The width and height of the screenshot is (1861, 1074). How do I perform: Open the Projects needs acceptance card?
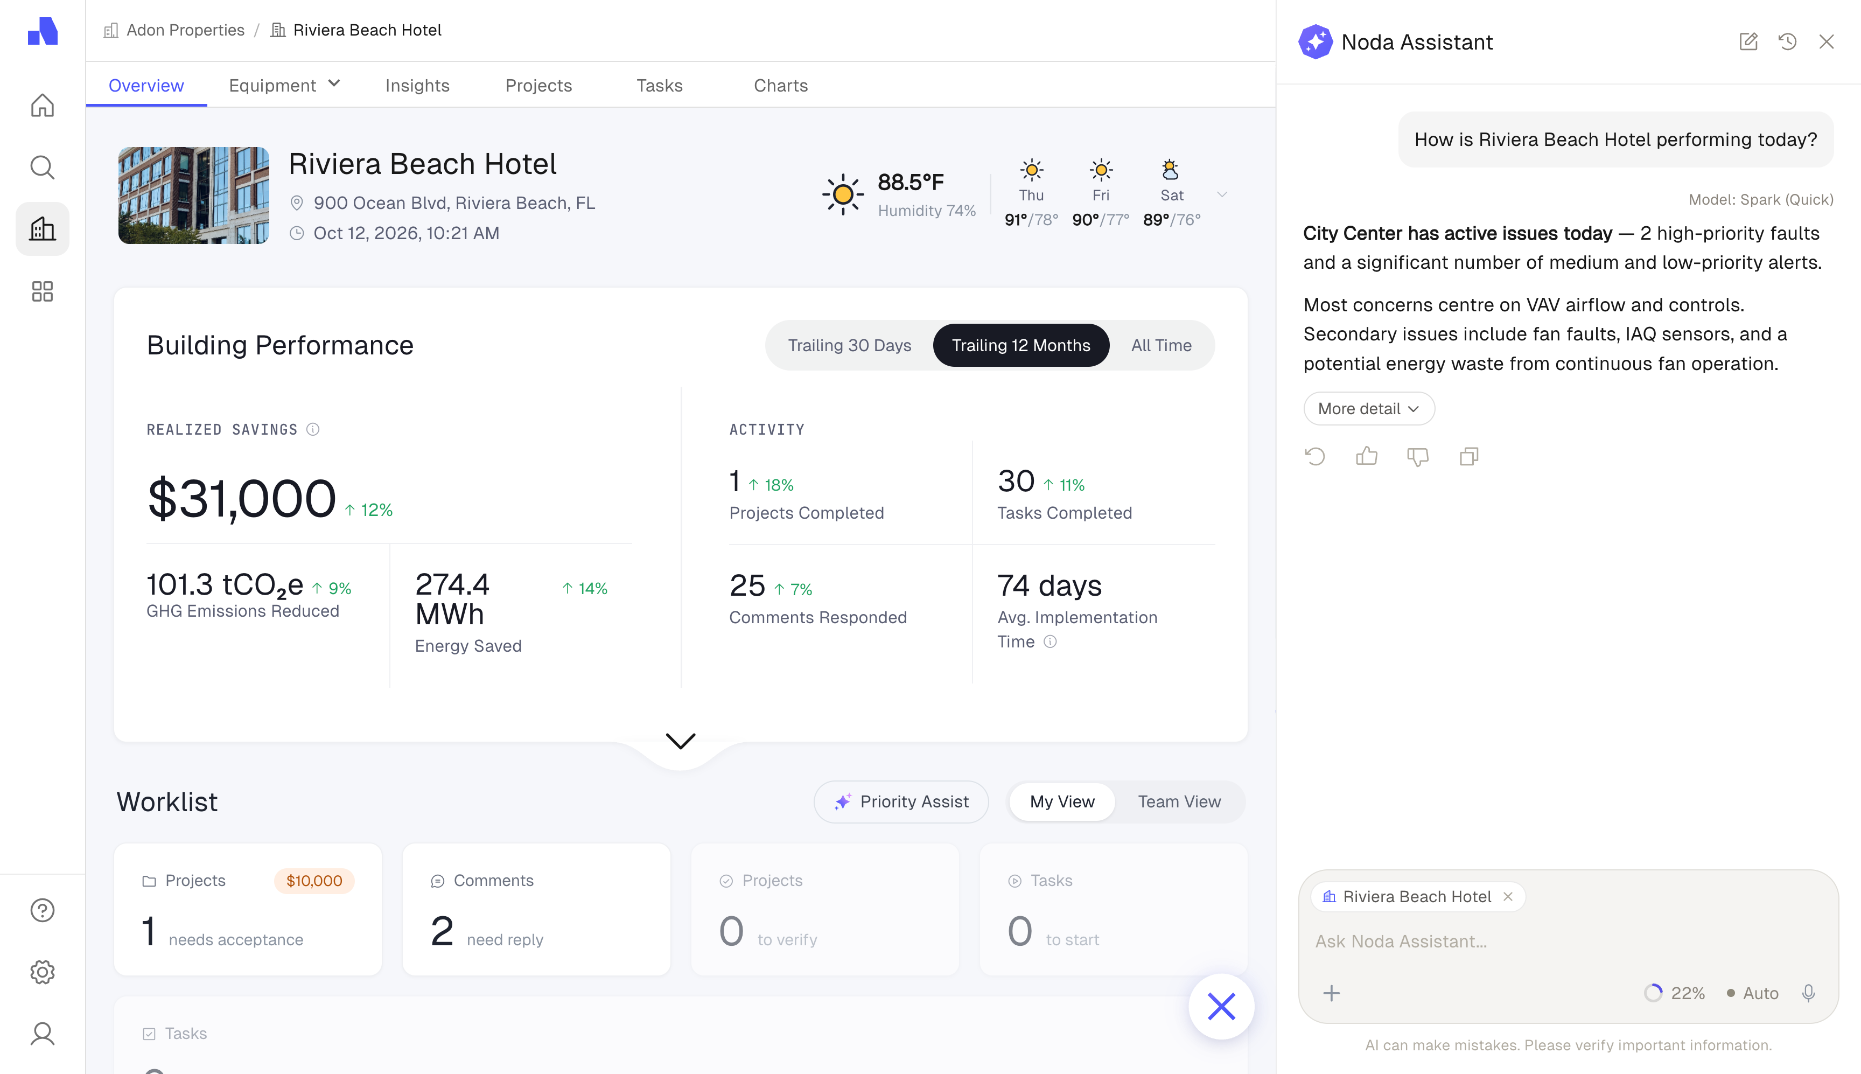click(248, 910)
